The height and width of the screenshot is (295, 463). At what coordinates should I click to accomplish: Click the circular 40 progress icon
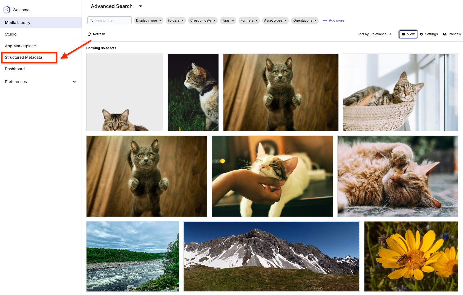coord(7,10)
